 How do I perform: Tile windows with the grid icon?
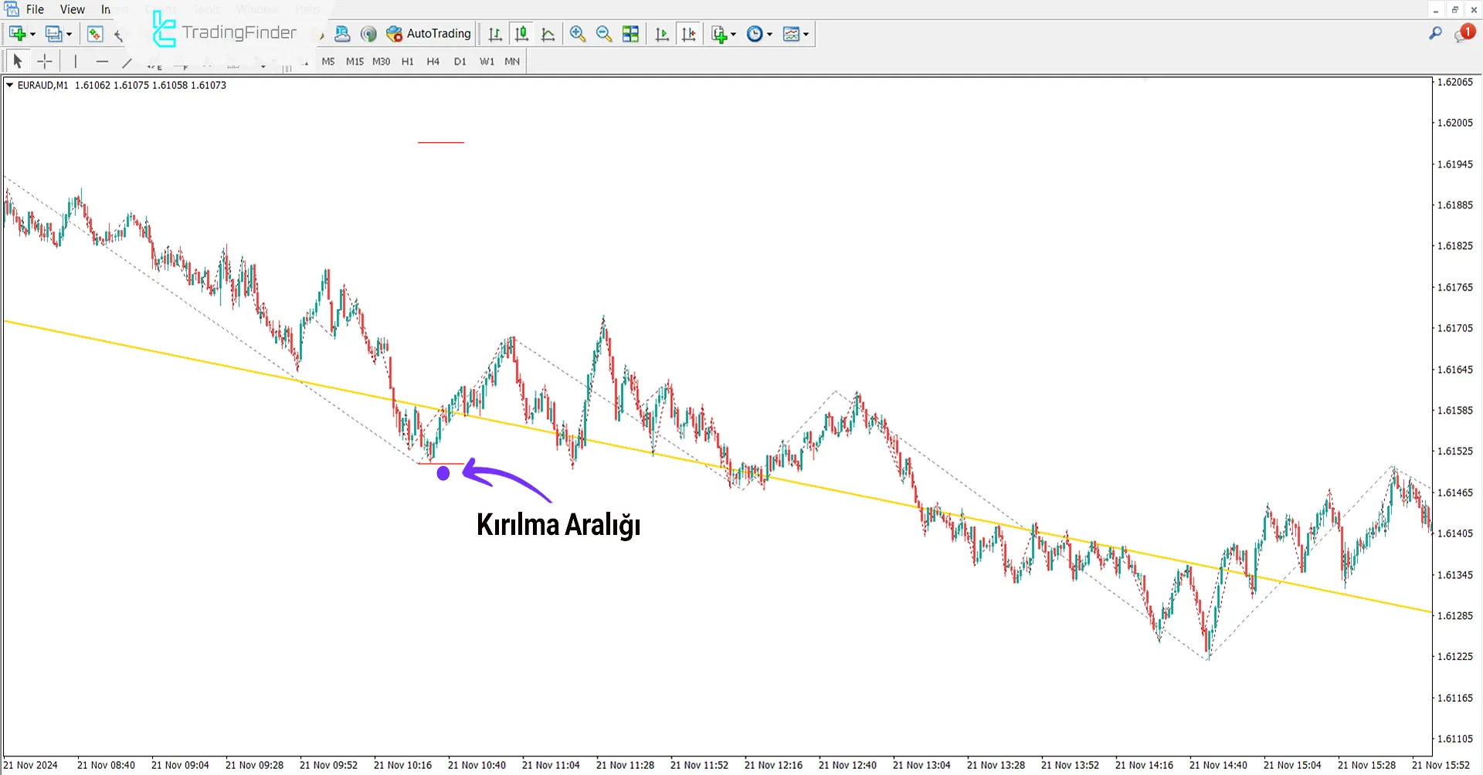[630, 34]
